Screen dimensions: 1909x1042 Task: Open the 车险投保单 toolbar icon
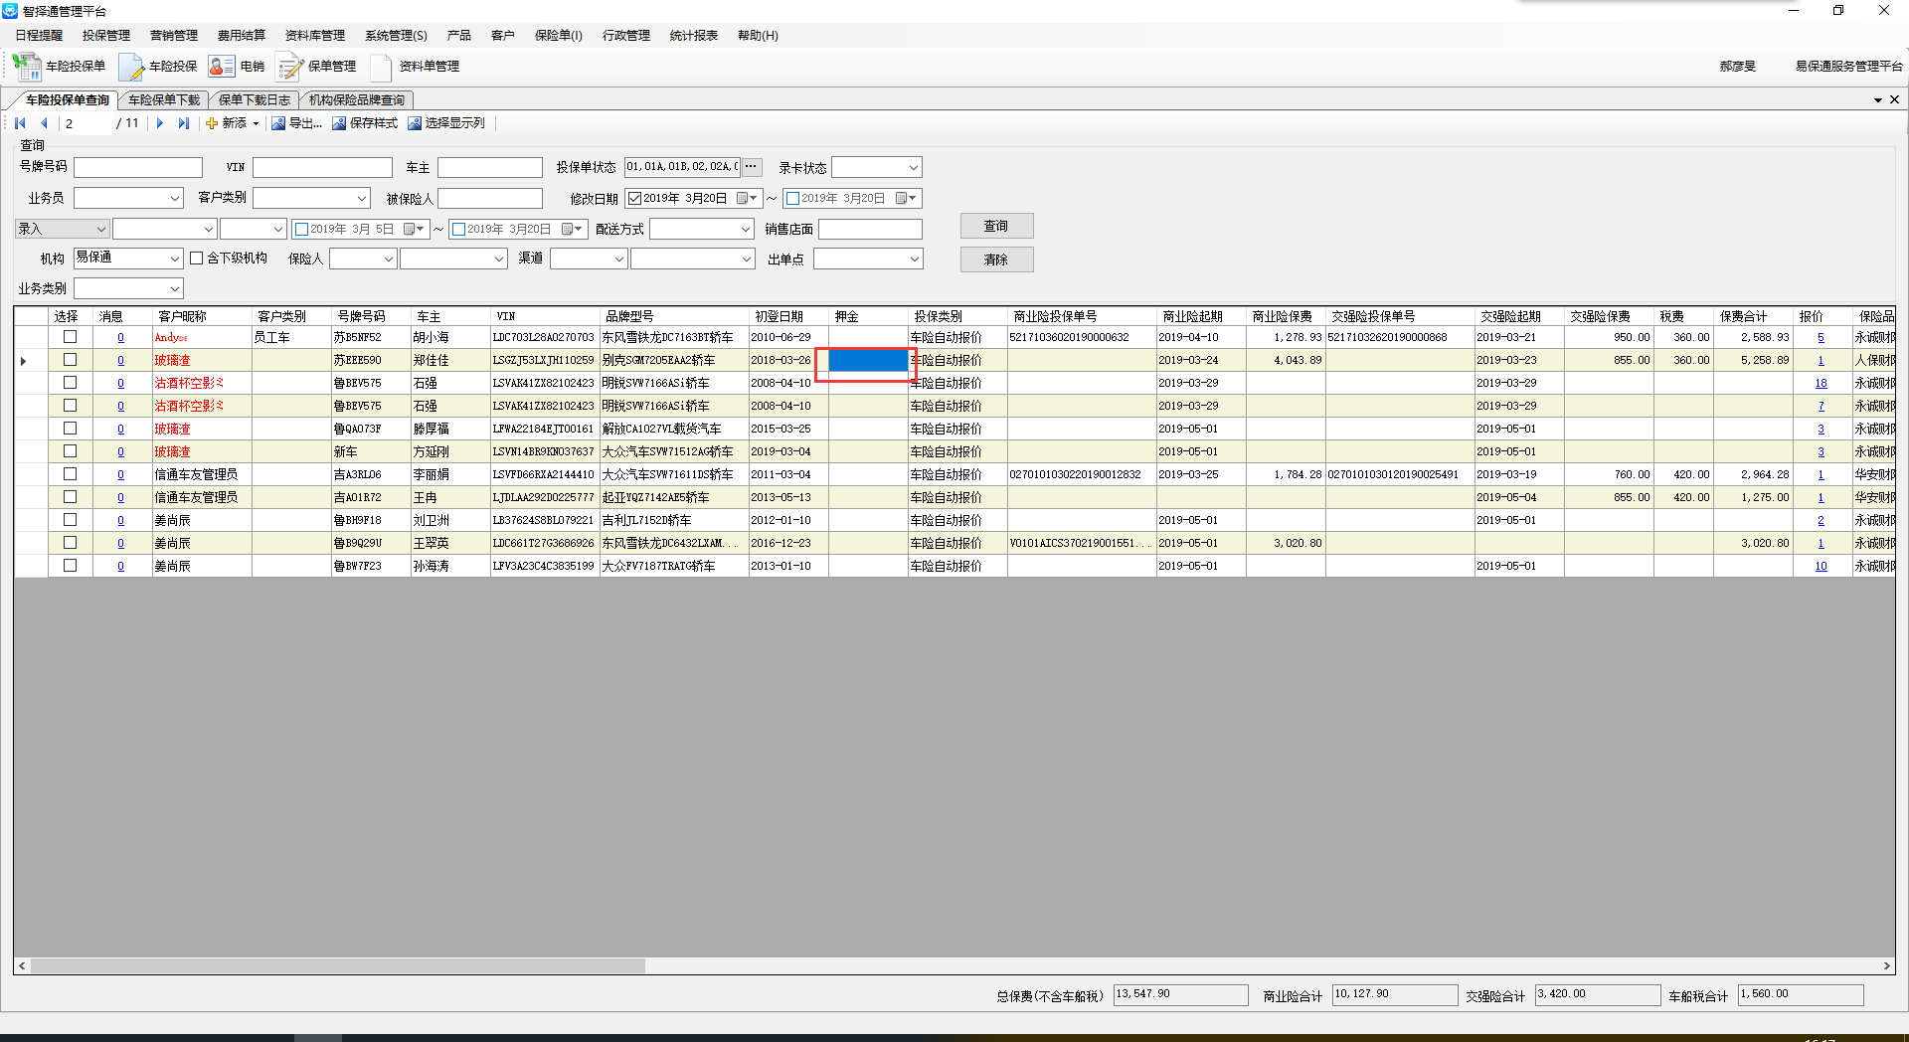pos(27,67)
